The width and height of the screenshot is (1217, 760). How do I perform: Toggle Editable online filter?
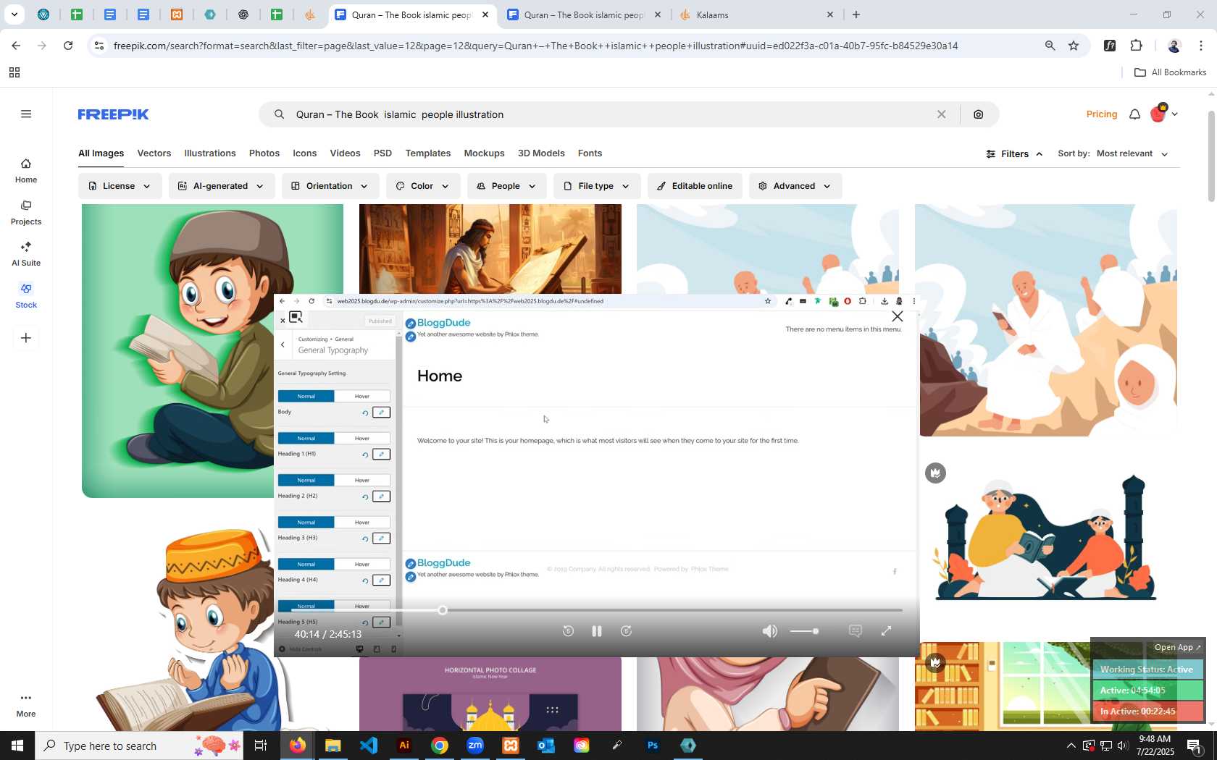[x=695, y=186]
